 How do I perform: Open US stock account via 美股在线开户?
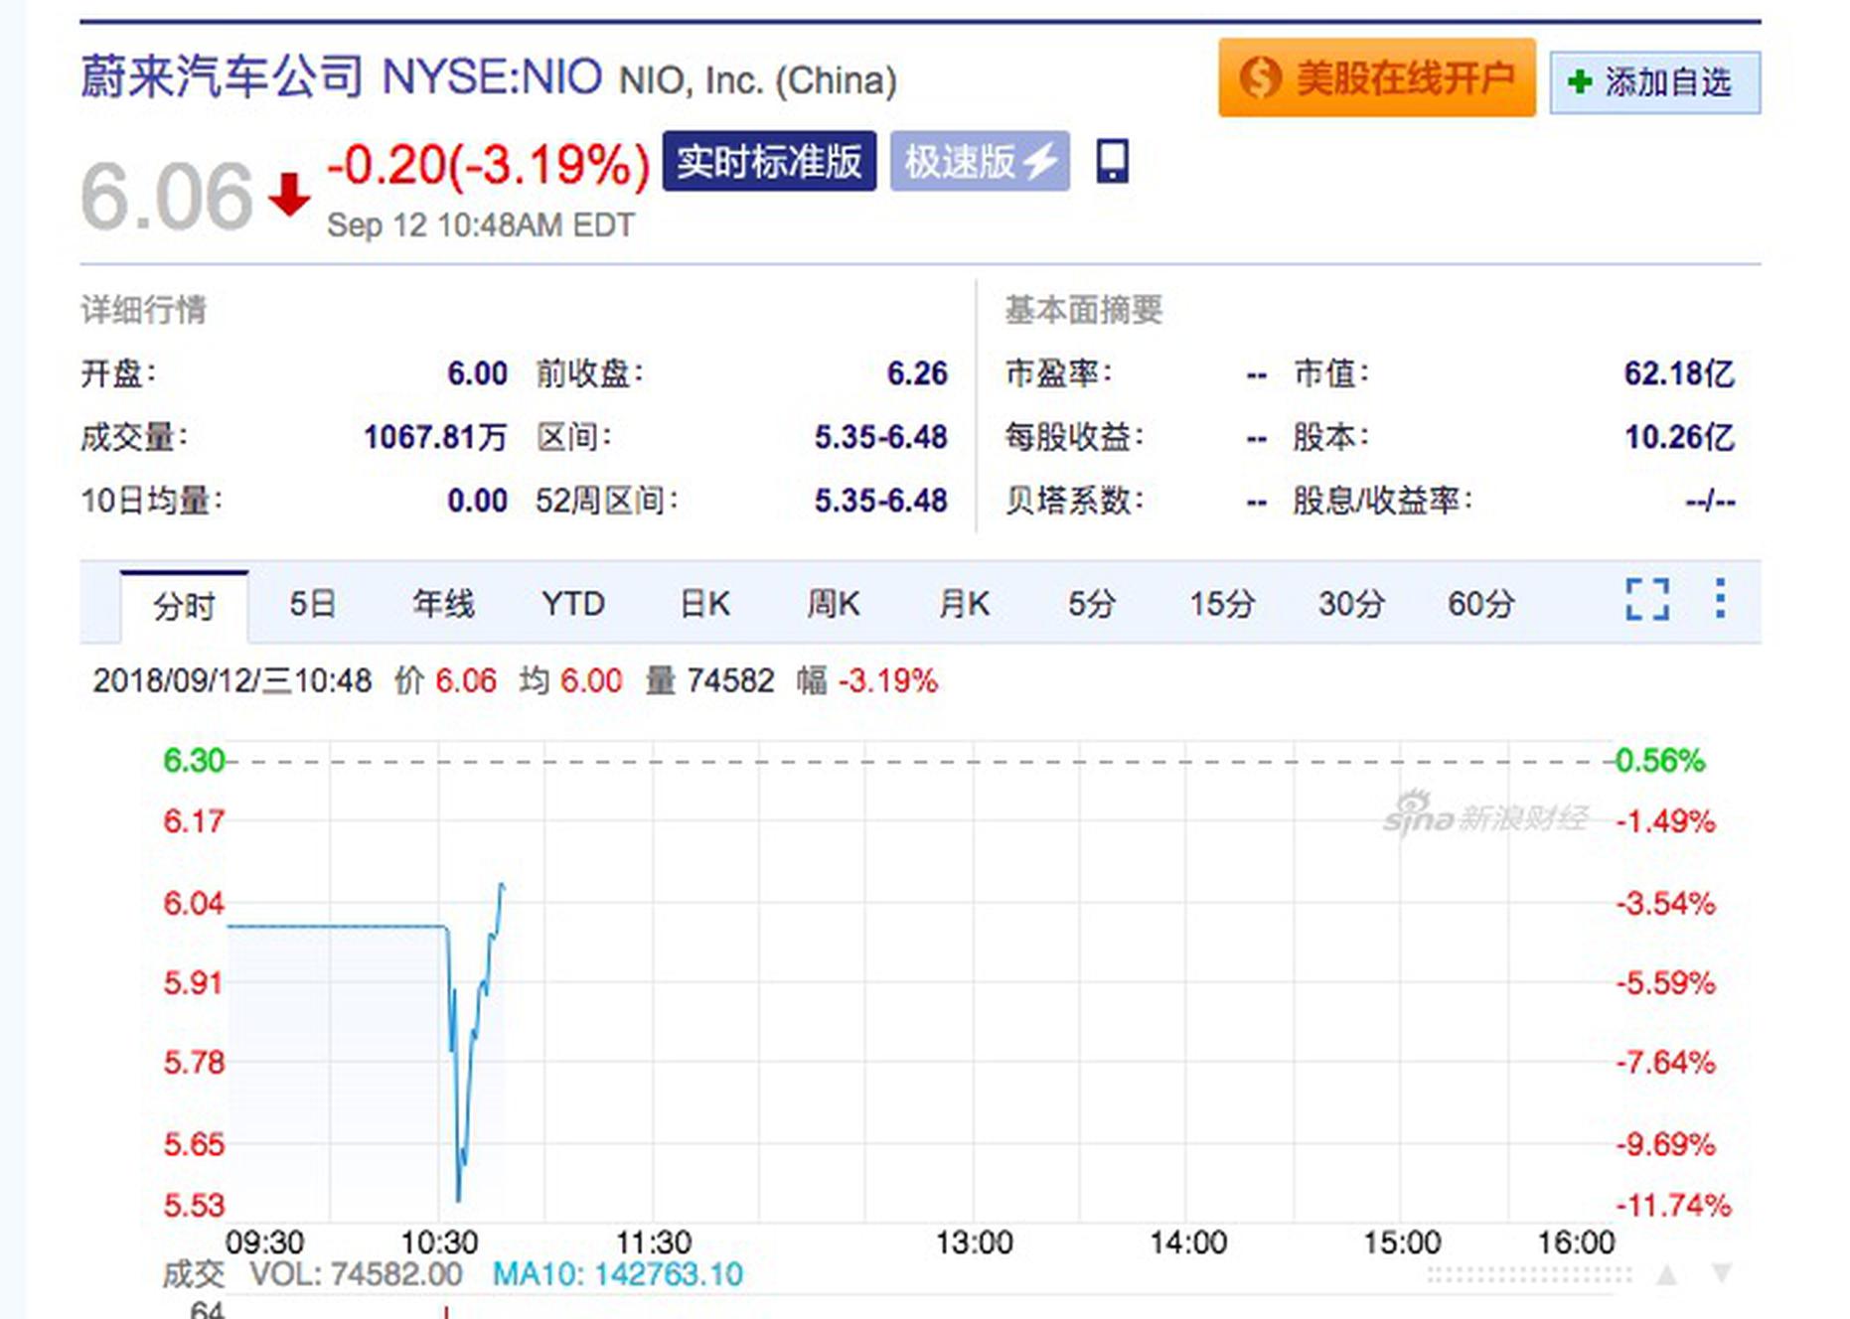point(1377,77)
